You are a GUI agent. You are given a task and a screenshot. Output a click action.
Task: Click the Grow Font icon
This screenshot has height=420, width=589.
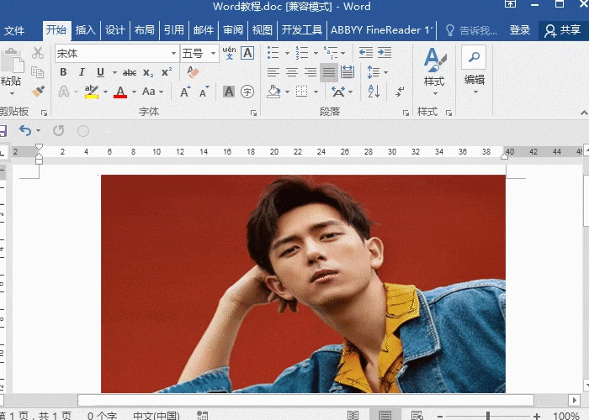[x=185, y=92]
